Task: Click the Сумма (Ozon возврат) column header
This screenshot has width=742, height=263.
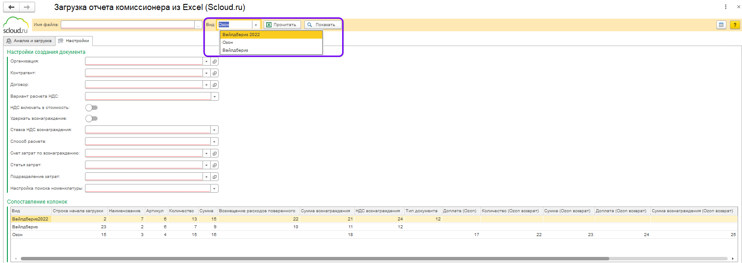Action: 569,211
